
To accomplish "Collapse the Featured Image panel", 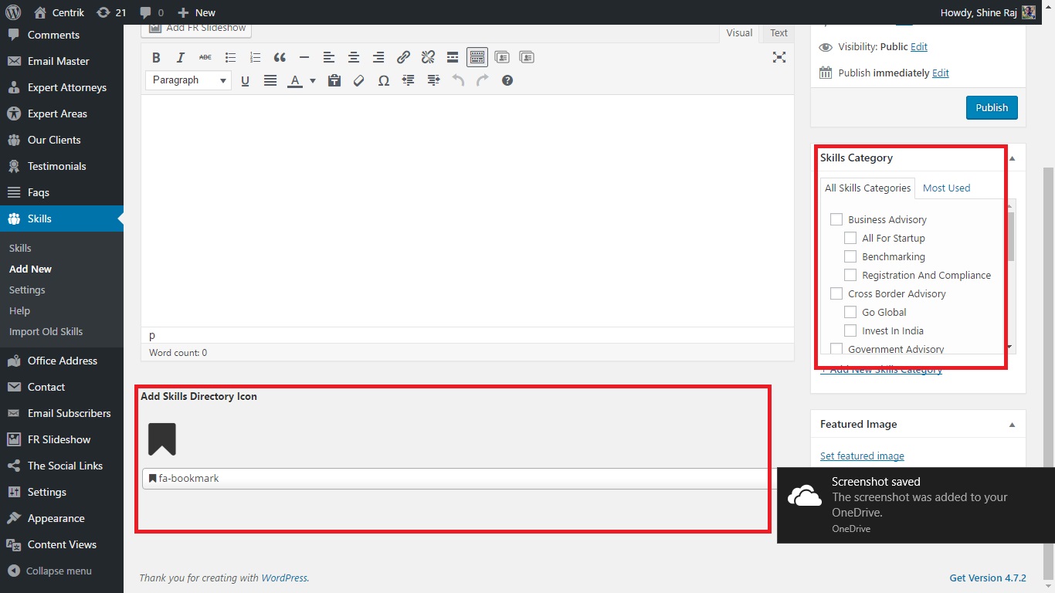I will coord(1012,425).
